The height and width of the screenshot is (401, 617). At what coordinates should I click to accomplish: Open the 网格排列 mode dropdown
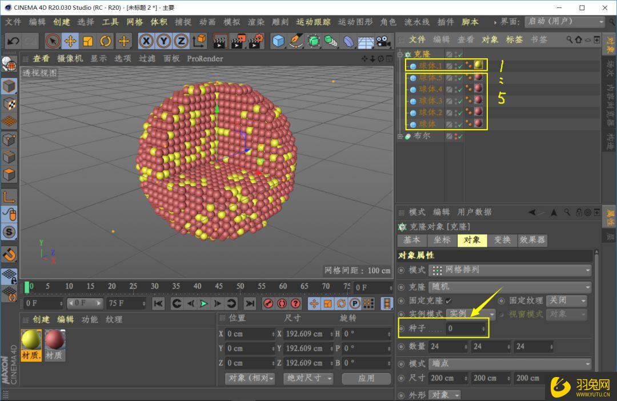click(508, 271)
